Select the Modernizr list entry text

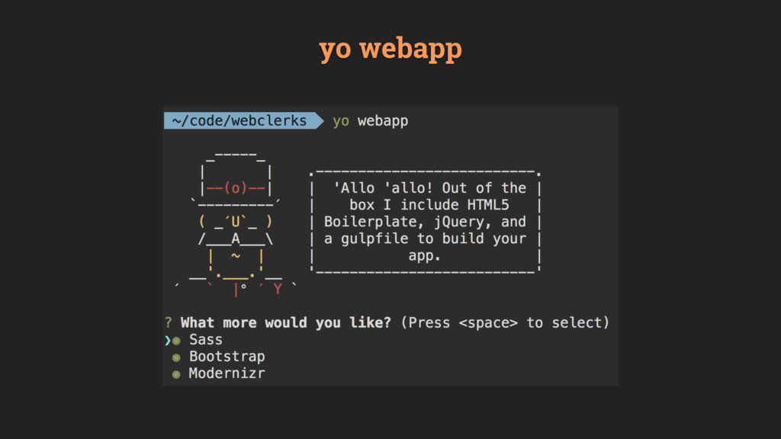pyautogui.click(x=227, y=373)
